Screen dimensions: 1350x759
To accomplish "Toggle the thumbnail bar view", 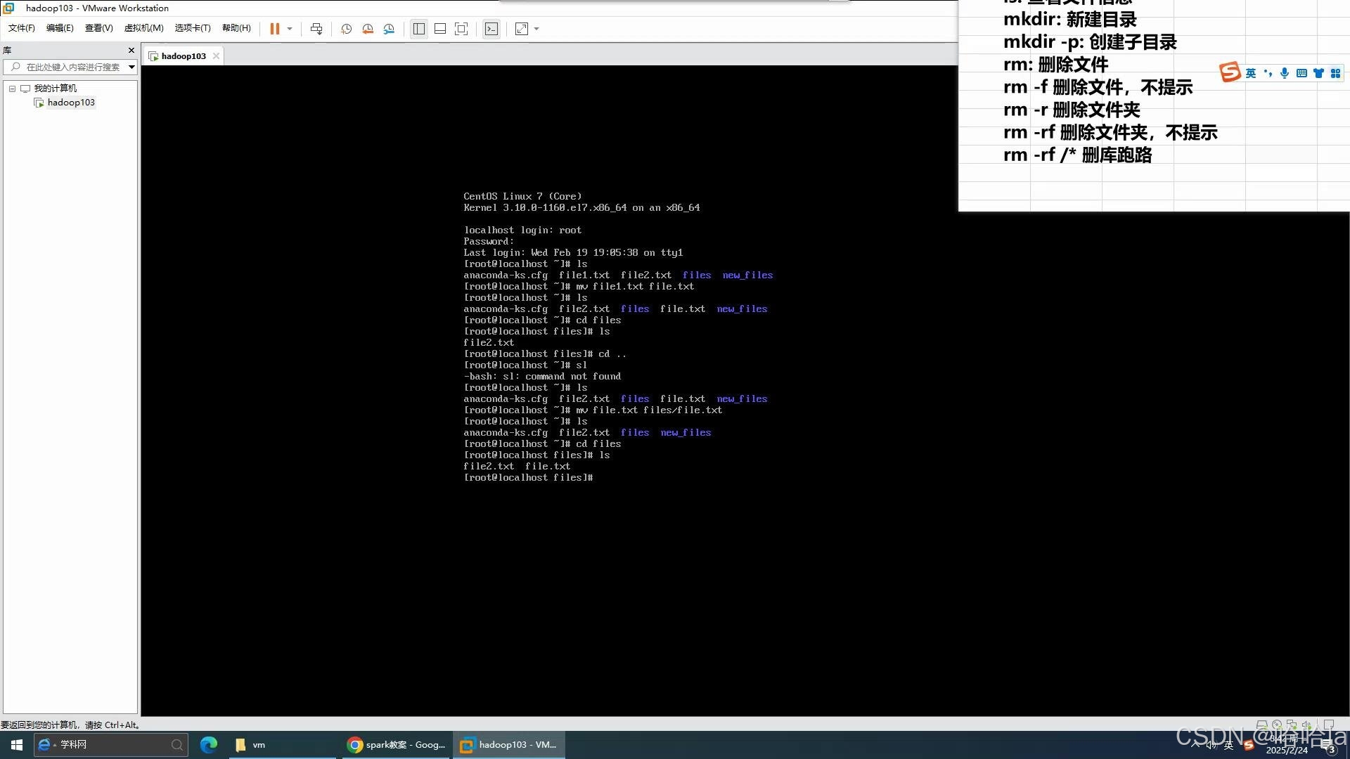I will tap(440, 29).
